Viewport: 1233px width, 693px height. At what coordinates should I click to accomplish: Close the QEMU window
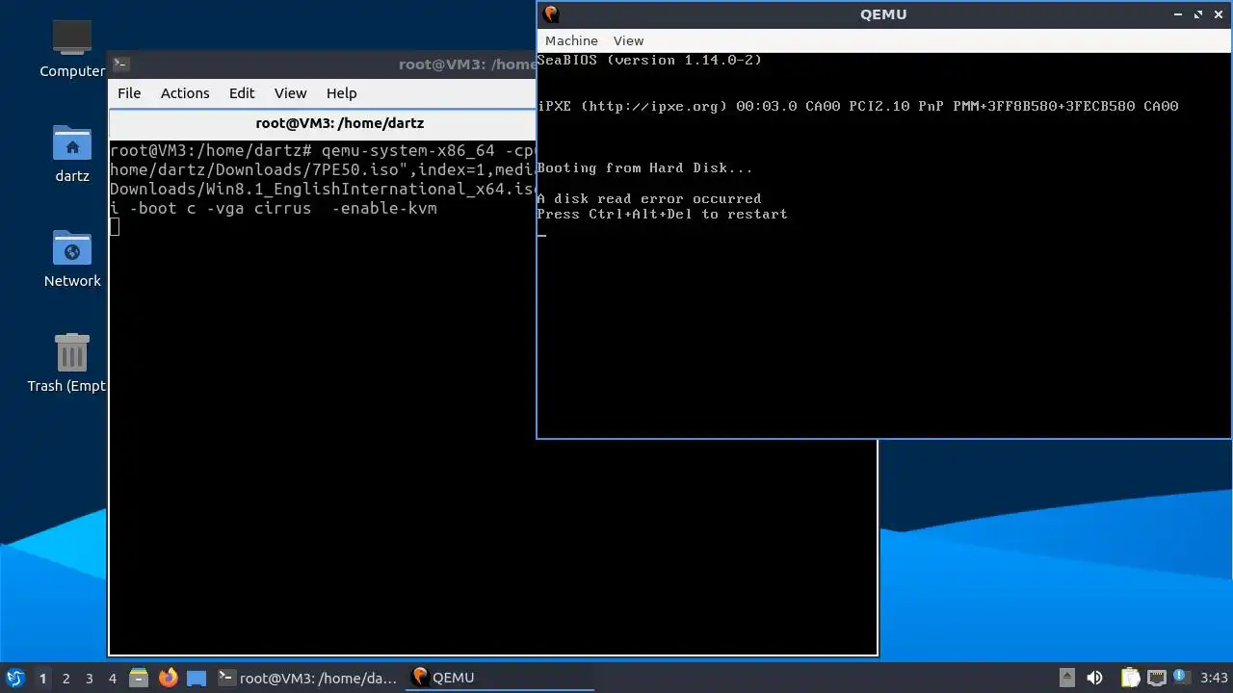pos(1219,14)
